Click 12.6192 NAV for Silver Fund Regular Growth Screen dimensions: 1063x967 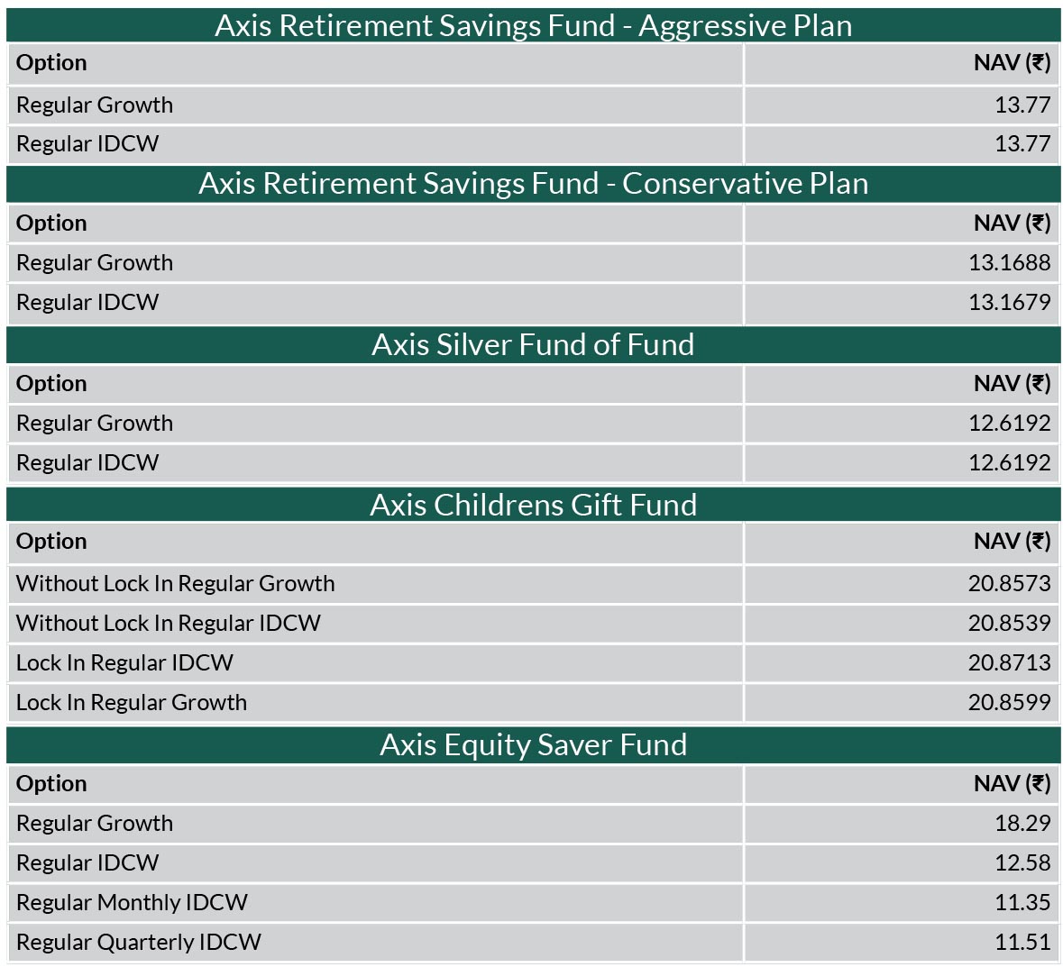[x=1010, y=423]
